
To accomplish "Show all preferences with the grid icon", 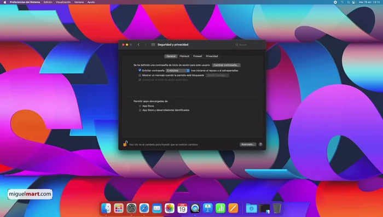I will [153, 45].
